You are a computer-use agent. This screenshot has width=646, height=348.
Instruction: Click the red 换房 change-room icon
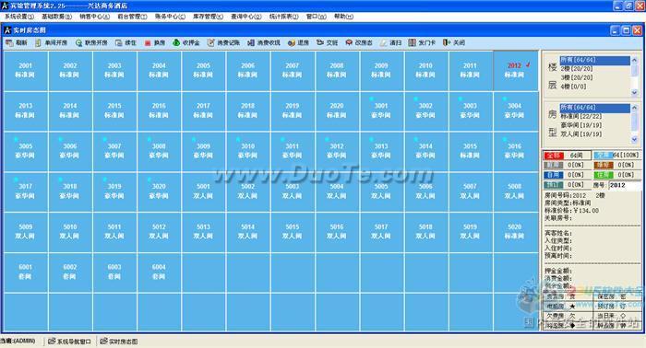click(x=148, y=42)
